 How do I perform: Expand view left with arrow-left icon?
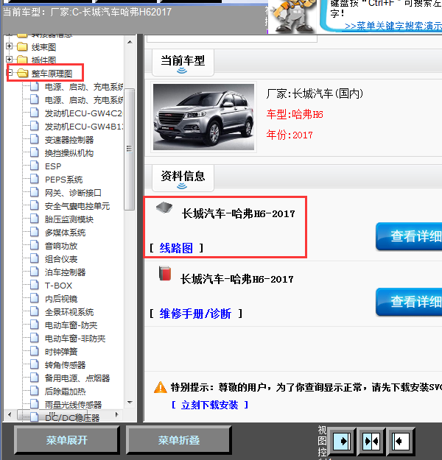coord(401,441)
